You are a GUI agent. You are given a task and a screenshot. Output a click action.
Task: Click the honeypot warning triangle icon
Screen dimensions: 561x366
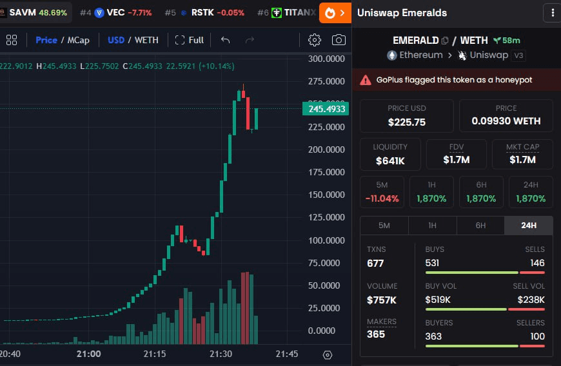coord(365,80)
